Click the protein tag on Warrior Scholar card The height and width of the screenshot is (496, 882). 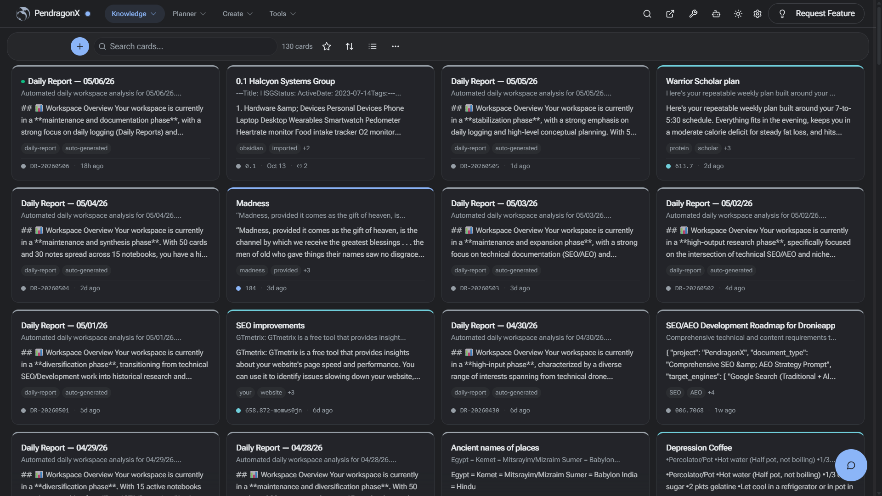679,148
